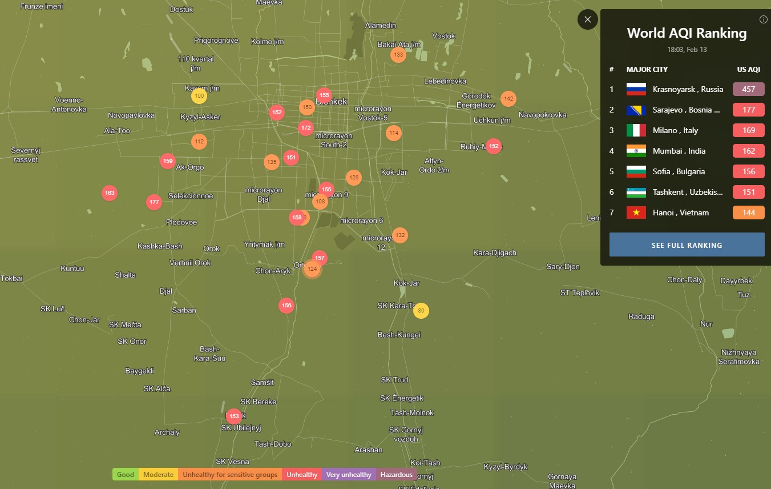Click the yellow 80 marker near Kara-Too
Screen dimensions: 771x489
coord(421,311)
